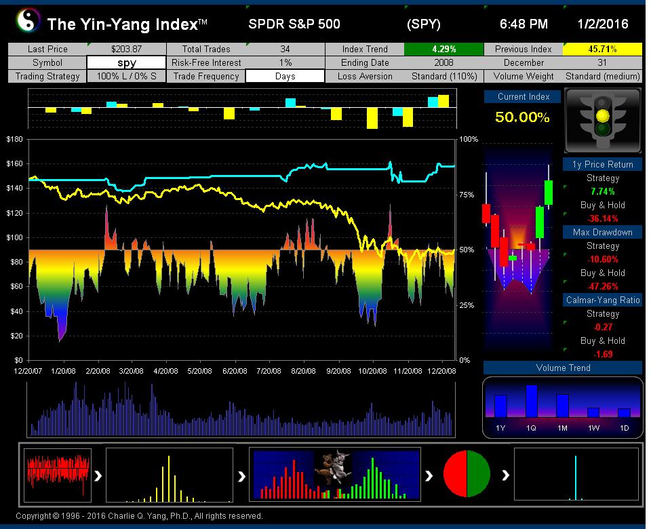Select the symbol input field containing spy
651x529 pixels.
[126, 62]
